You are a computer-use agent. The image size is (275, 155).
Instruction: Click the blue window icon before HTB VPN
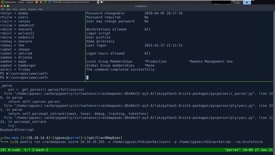tap(50, 2)
